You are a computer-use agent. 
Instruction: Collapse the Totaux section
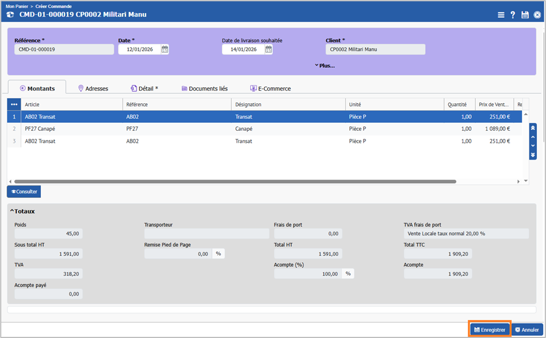23,211
